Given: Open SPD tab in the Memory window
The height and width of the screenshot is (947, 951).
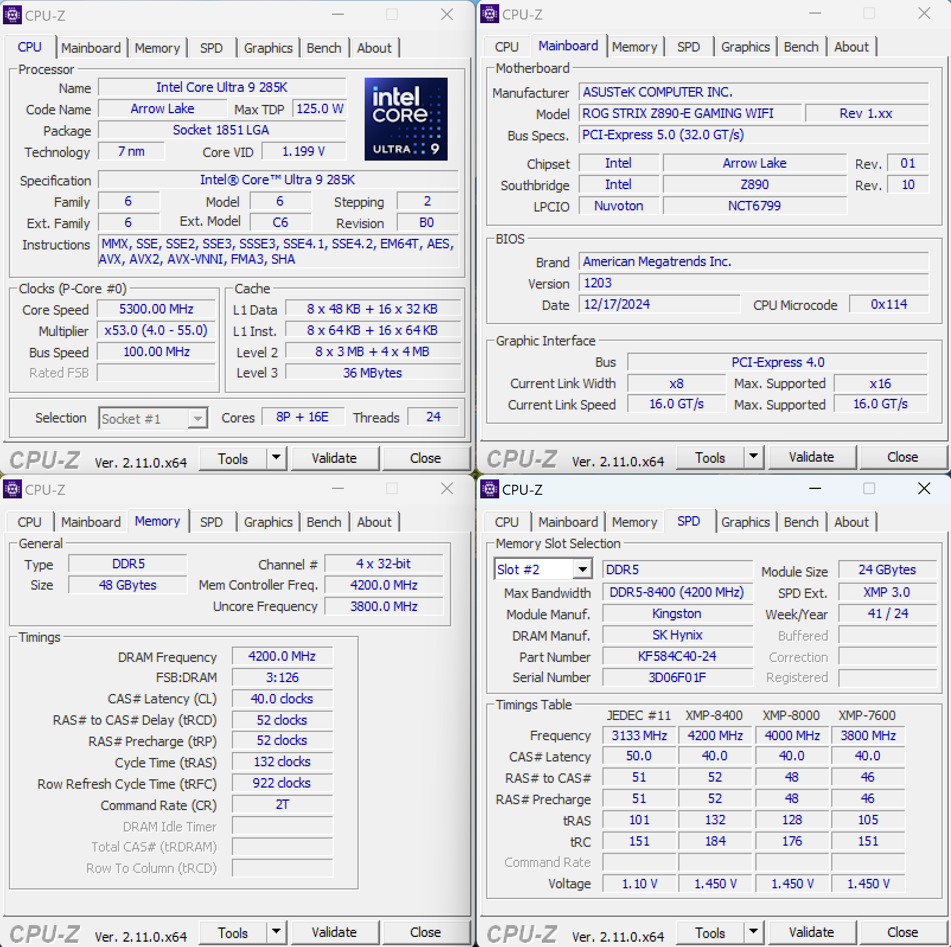Looking at the screenshot, I should tap(212, 522).
